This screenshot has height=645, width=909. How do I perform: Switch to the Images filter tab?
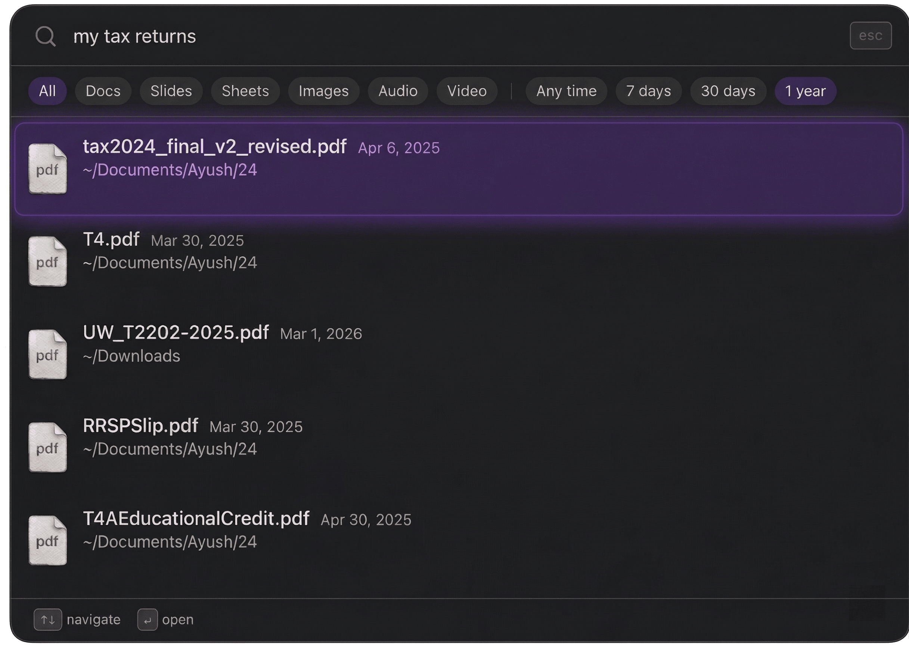[324, 91]
